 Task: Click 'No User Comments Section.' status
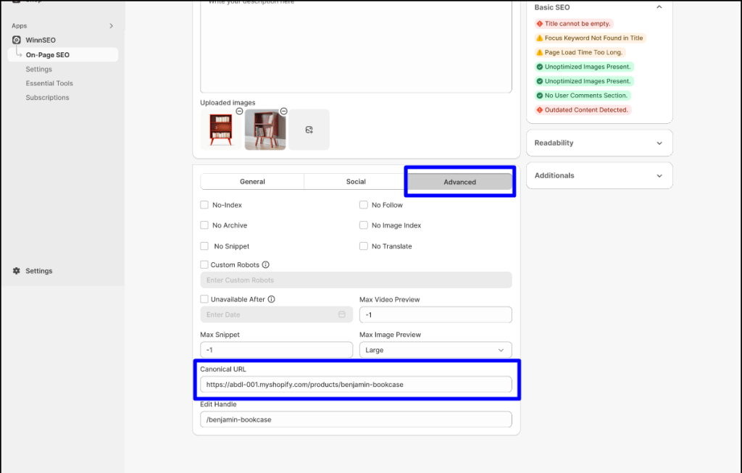[585, 96]
